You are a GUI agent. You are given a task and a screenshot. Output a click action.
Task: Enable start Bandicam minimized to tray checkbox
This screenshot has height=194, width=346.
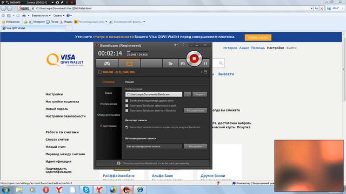point(127,106)
